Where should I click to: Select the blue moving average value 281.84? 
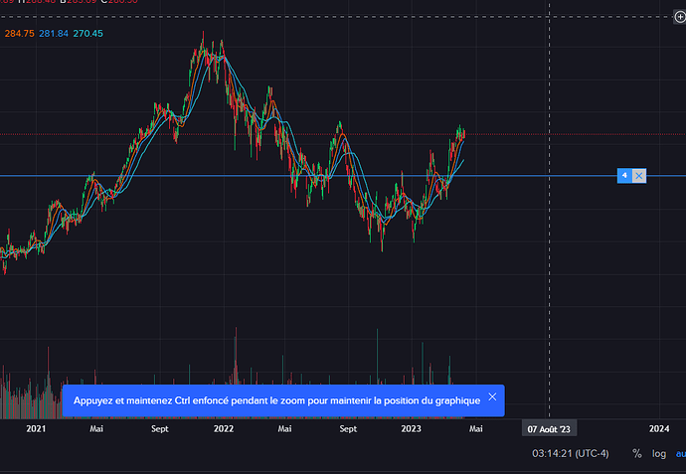pyautogui.click(x=54, y=34)
